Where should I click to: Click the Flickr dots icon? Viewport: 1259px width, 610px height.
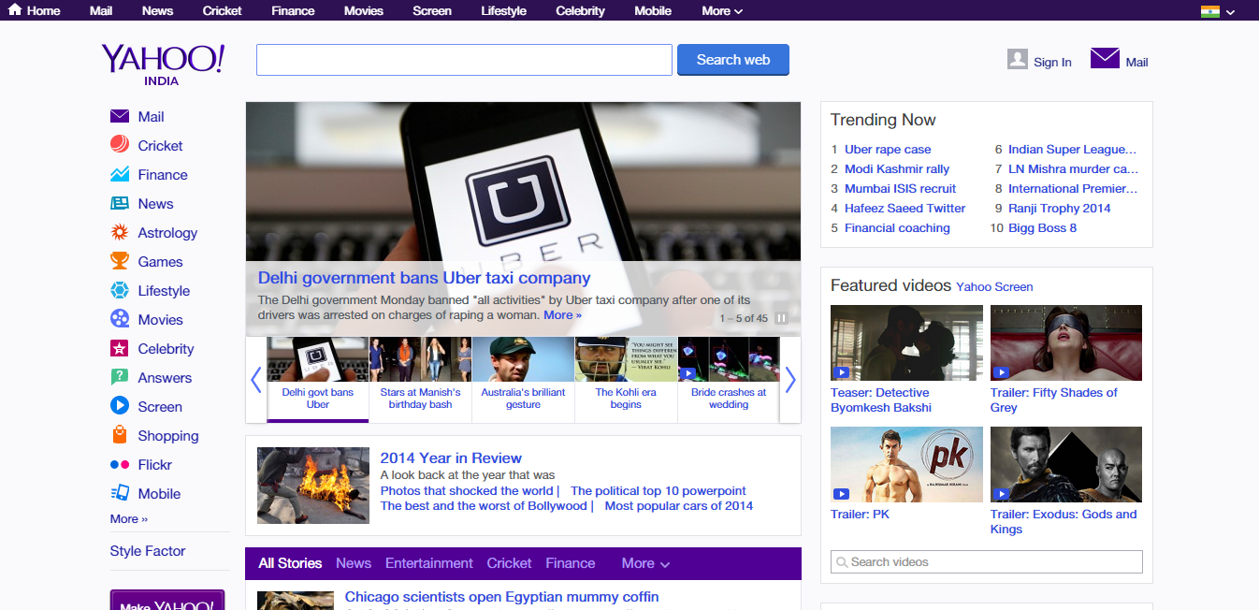120,464
